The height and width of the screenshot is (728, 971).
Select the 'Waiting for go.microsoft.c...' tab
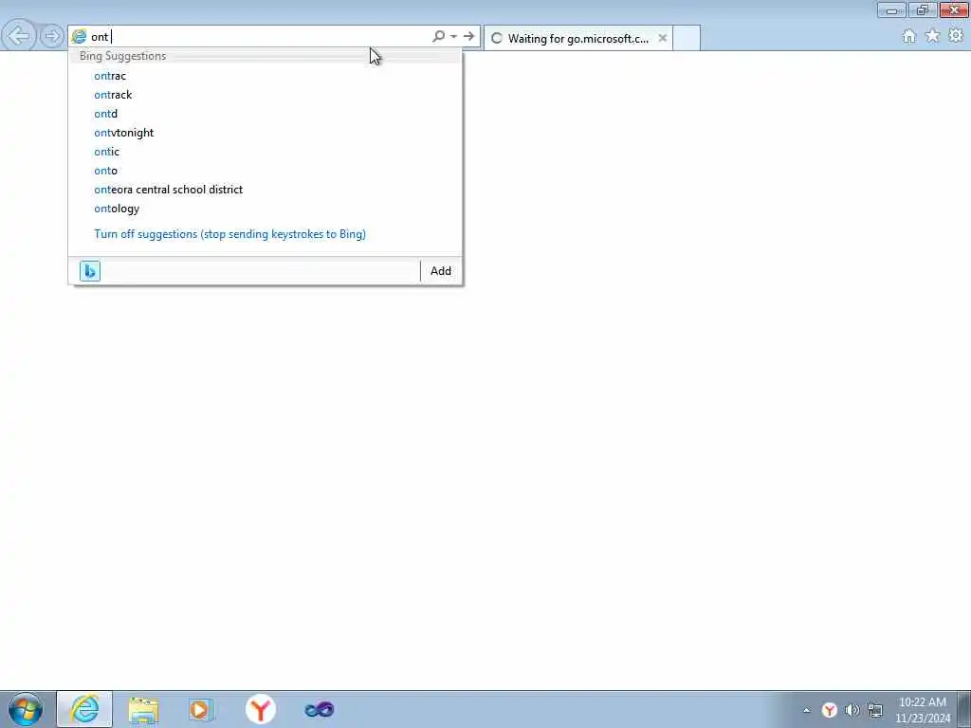click(x=577, y=38)
